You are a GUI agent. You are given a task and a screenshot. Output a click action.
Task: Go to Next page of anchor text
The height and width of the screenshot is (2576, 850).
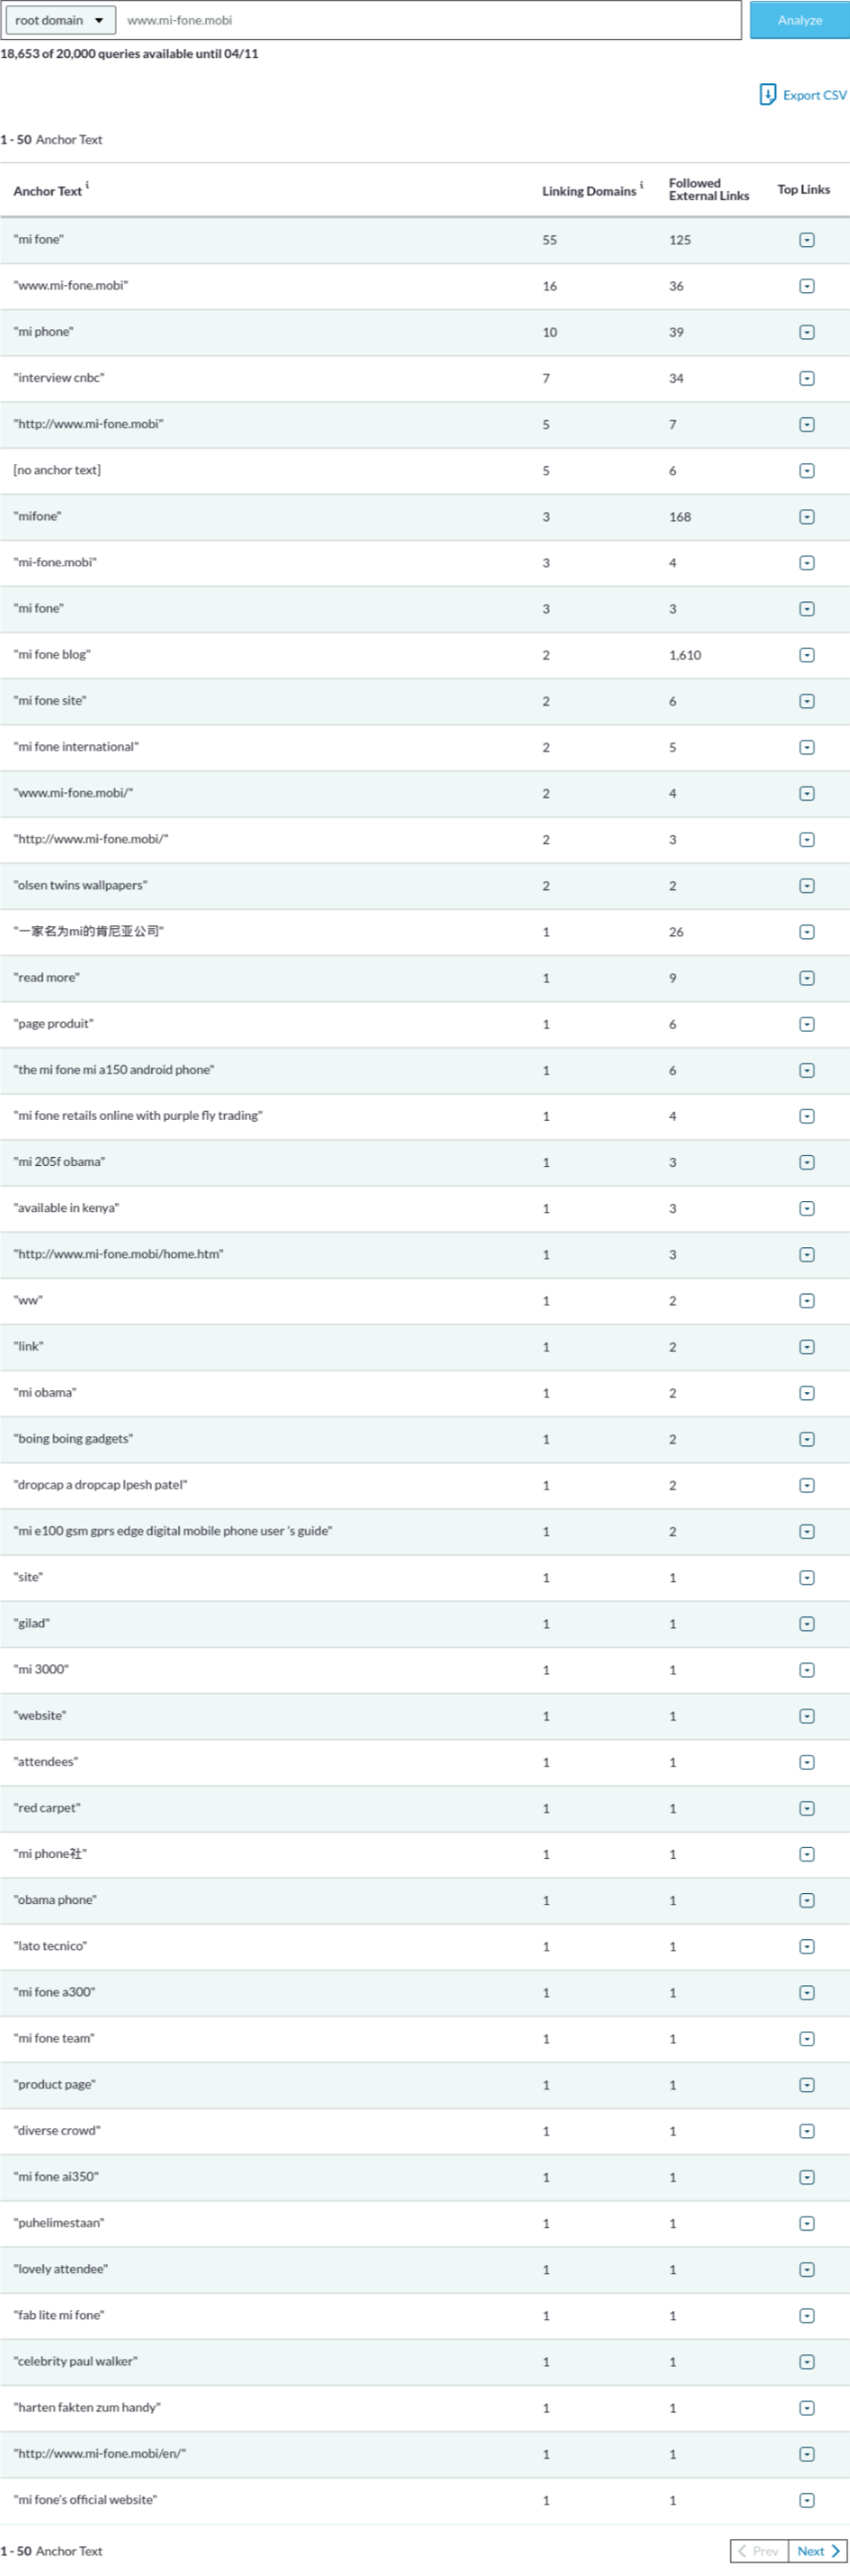pyautogui.click(x=817, y=2551)
